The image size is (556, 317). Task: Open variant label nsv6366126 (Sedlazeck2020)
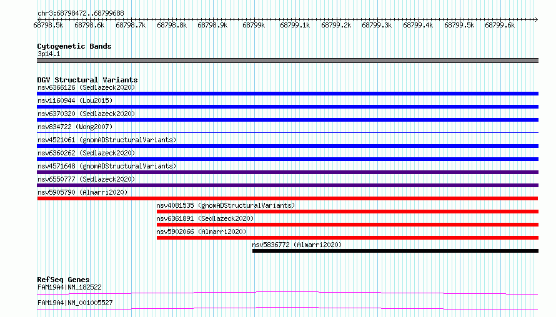pos(86,87)
